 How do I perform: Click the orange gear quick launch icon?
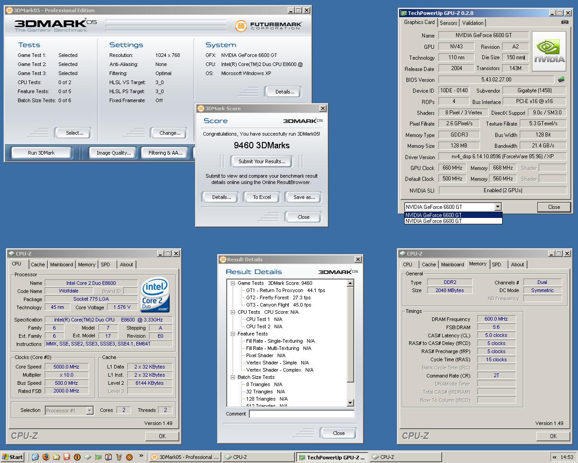(129, 457)
